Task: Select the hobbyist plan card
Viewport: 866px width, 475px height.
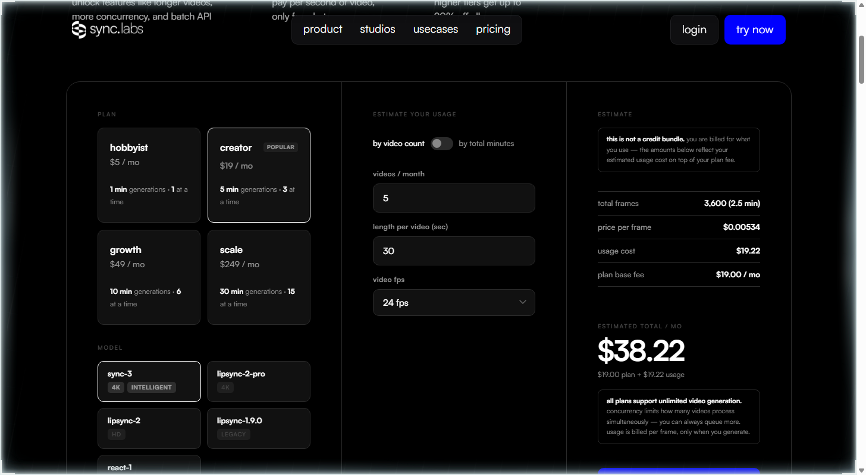Action: point(149,175)
